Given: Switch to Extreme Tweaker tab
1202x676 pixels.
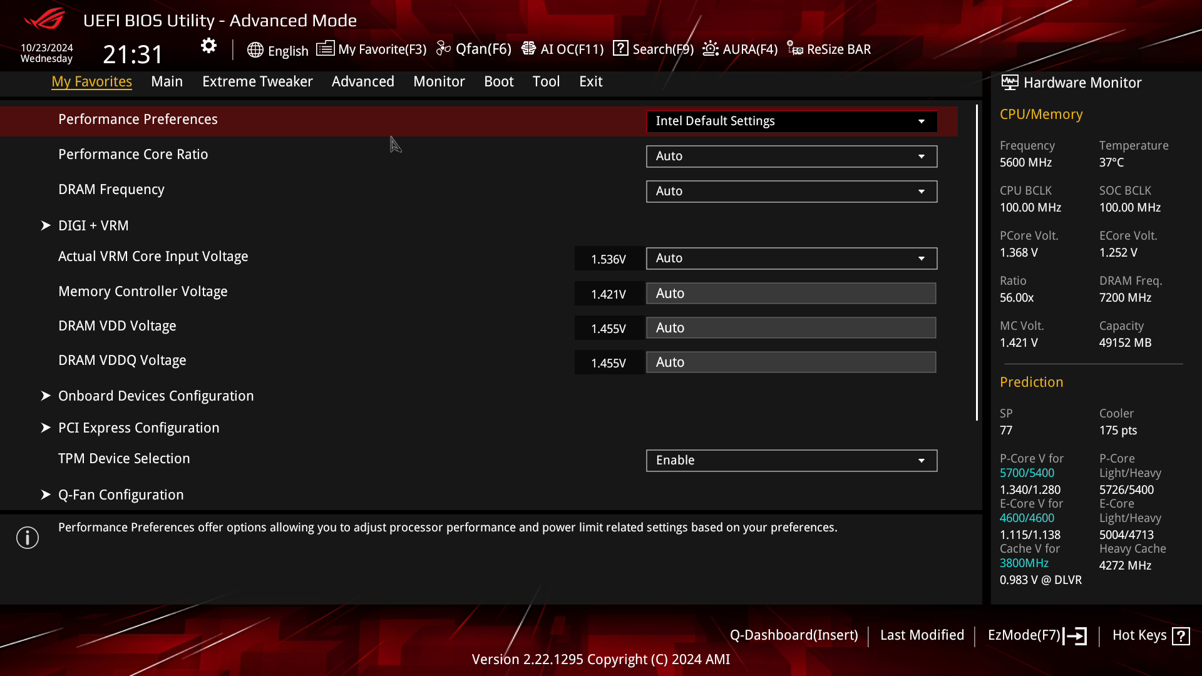Looking at the screenshot, I should tap(257, 81).
